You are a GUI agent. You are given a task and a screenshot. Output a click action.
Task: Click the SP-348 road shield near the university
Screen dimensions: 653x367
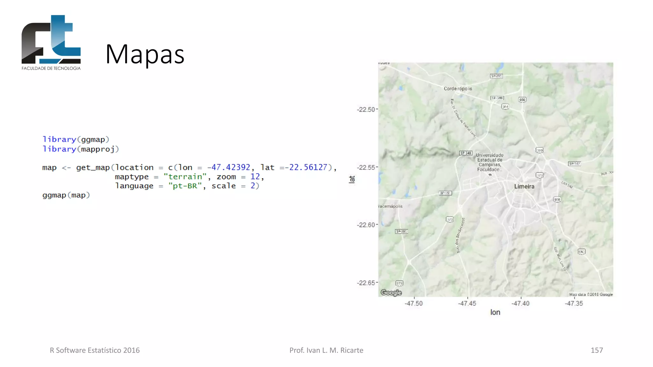point(466,153)
